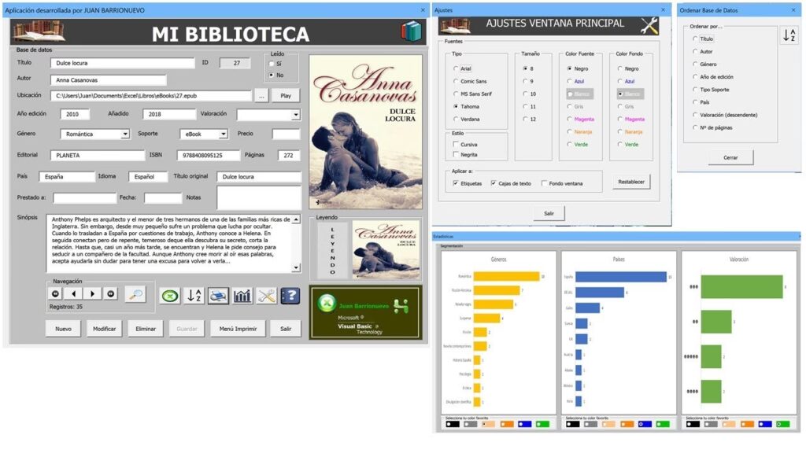The image size is (806, 453).
Task: Expand the Género dropdown
Action: 125,134
